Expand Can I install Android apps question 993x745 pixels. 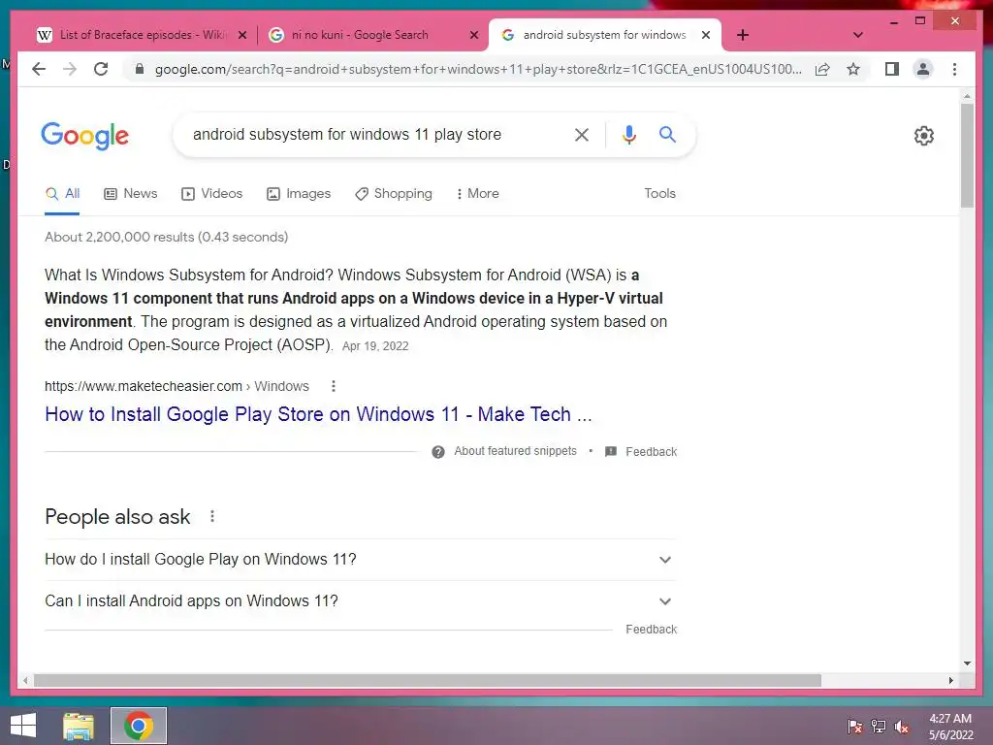click(x=361, y=601)
